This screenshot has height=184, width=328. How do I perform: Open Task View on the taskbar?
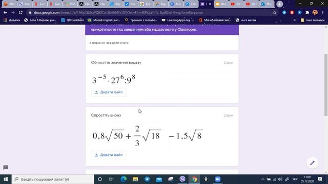click(111, 179)
